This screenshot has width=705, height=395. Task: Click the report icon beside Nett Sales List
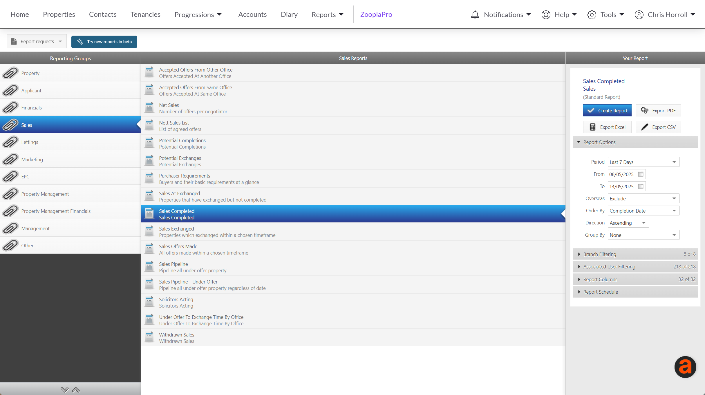[x=149, y=125]
